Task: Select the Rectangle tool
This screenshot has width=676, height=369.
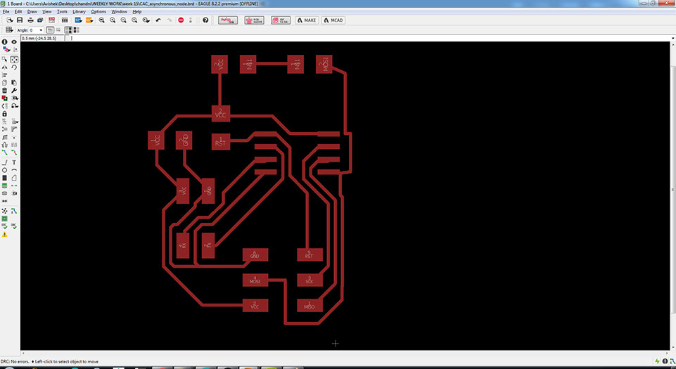Action: tap(4, 178)
